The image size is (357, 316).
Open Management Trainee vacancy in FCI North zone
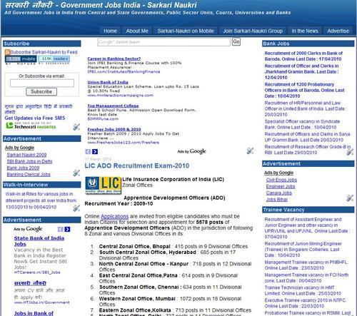click(x=306, y=277)
